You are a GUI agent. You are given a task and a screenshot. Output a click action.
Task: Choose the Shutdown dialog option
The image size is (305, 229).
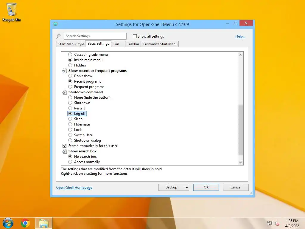pos(70,140)
